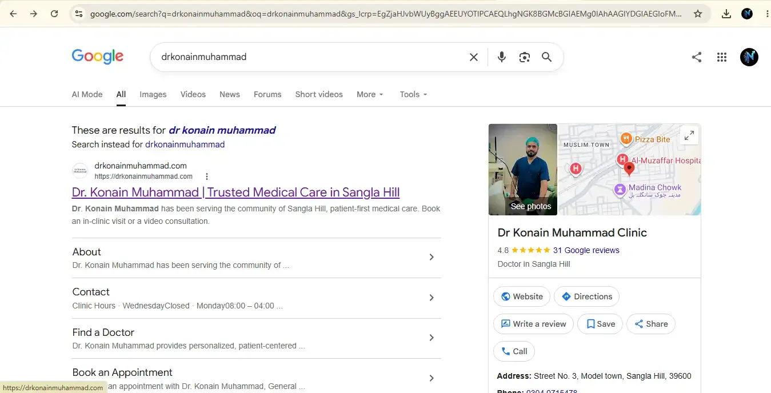Reload the page with the refresh icon
This screenshot has width=771, height=393.
pos(54,14)
